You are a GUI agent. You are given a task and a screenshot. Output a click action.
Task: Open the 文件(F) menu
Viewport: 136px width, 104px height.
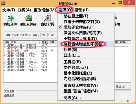pos(9,10)
